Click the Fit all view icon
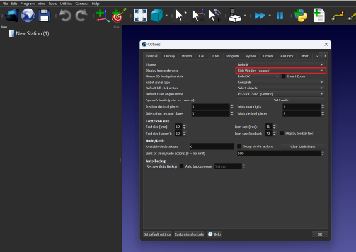 141,16
